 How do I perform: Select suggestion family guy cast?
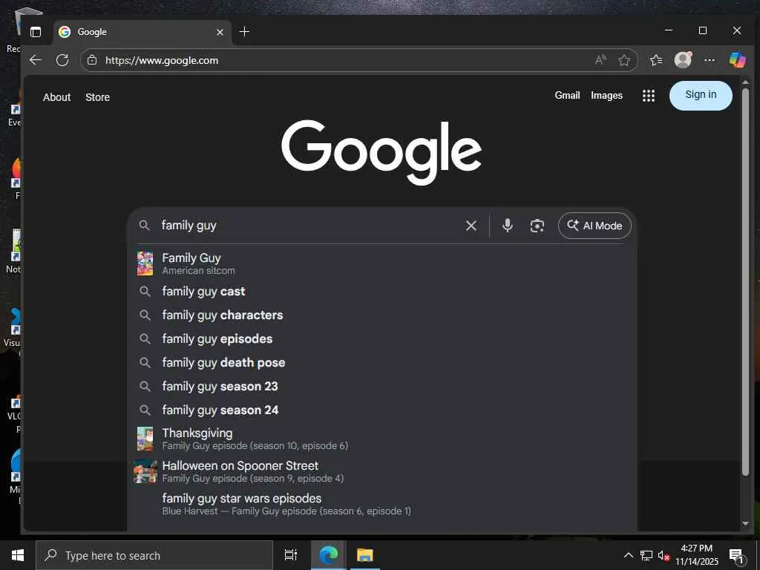tap(381, 291)
